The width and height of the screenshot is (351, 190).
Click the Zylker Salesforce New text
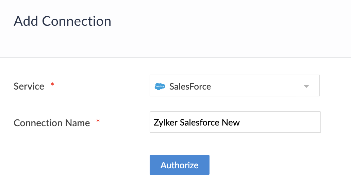tap(197, 122)
